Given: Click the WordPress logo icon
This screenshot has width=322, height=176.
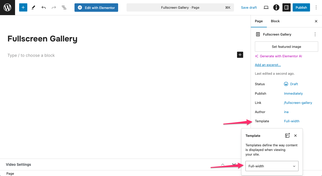Looking at the screenshot, I should (7, 7).
